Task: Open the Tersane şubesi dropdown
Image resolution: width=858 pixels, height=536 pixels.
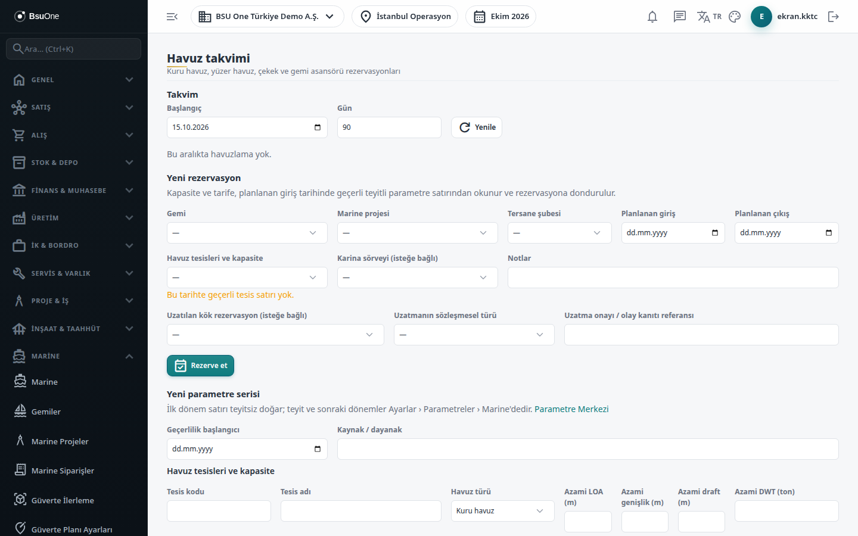Action: 559,233
